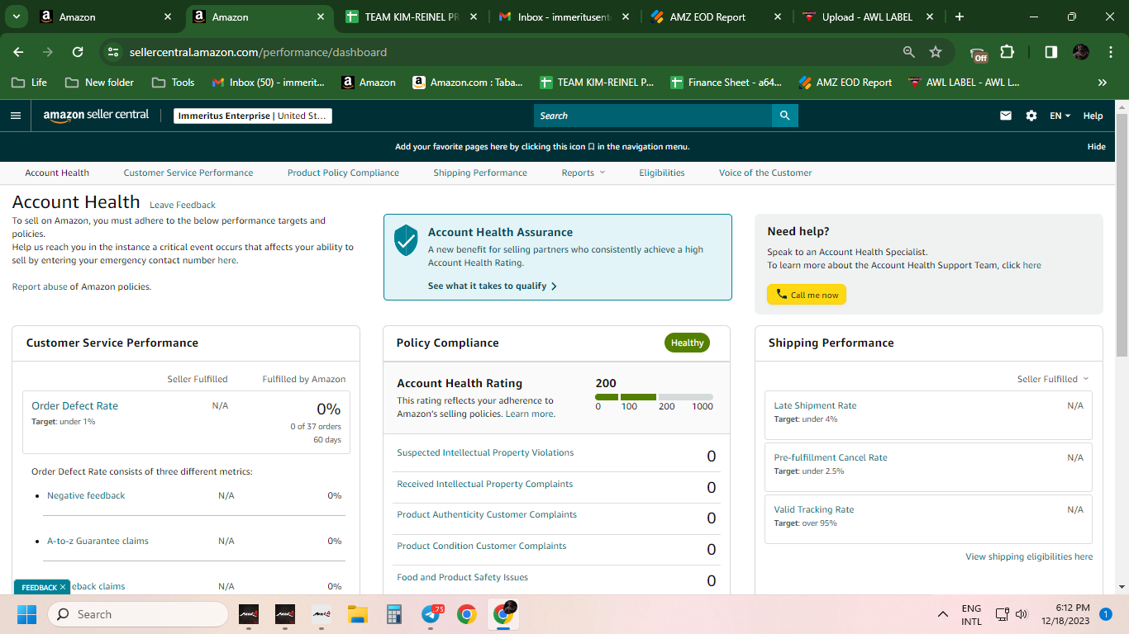Open Calculator from the taskbar
Image resolution: width=1129 pixels, height=634 pixels.
point(393,614)
